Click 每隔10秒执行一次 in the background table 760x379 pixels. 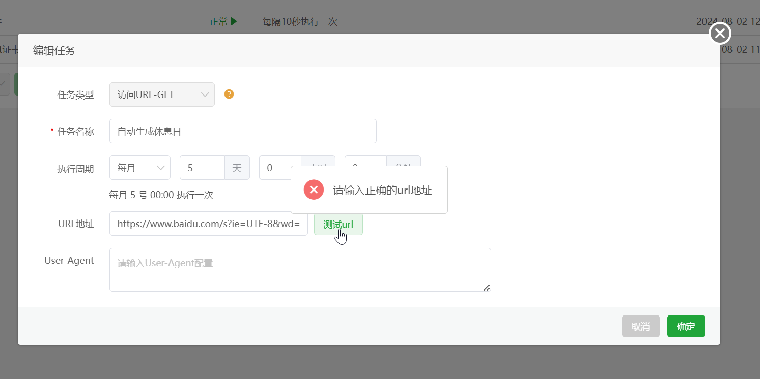point(300,22)
